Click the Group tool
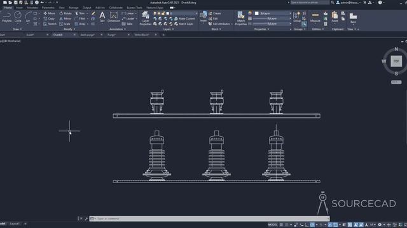Image resolution: width=407 pixels, height=228 pixels. [297, 17]
